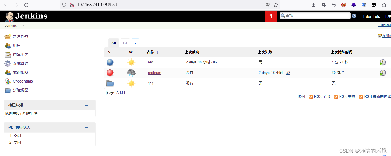Open the RSS 全部 feed link
Image resolution: width=391 pixels, height=156 pixels.
(x=322, y=97)
